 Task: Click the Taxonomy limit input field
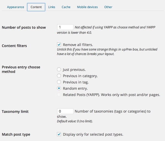coord(65,111)
